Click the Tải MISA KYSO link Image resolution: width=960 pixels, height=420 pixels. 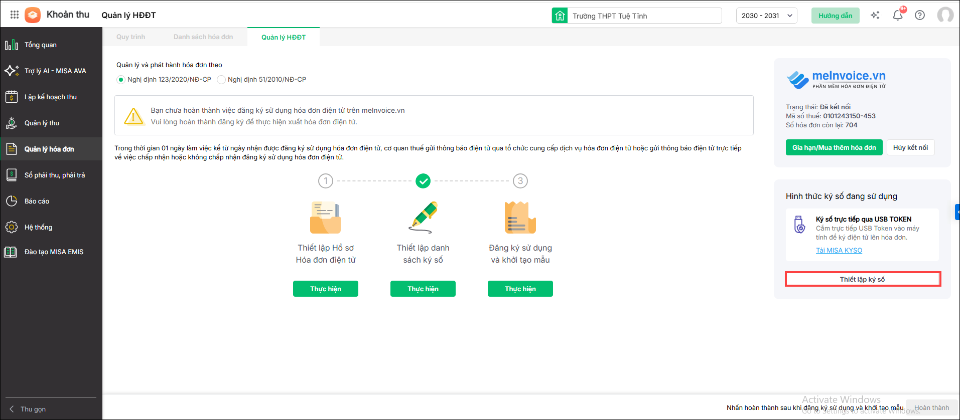(x=839, y=251)
